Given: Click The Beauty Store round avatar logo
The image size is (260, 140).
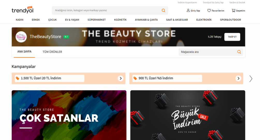Looking at the screenshot, I should [21, 37].
